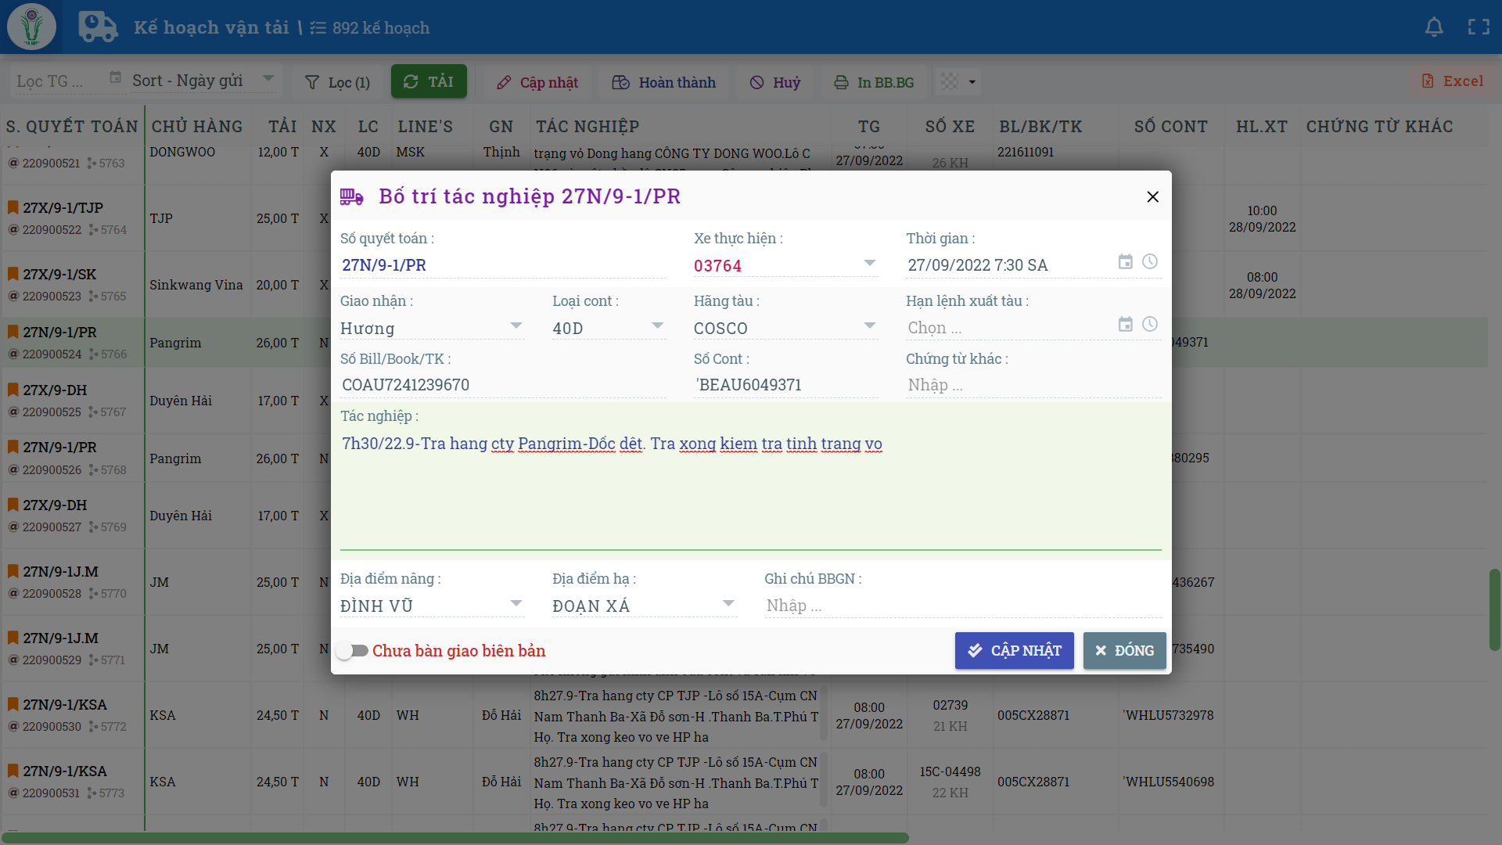The width and height of the screenshot is (1502, 845).
Task: Open clock picker for Hạn lệnh xuất tàu
Action: [1149, 325]
